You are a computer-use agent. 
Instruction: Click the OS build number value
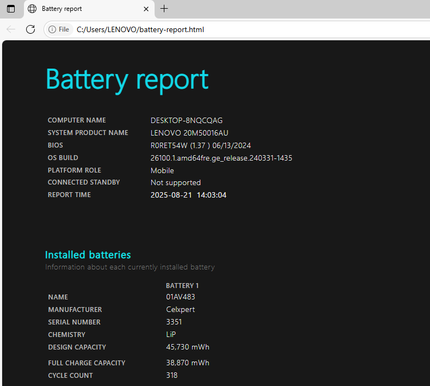click(x=221, y=158)
